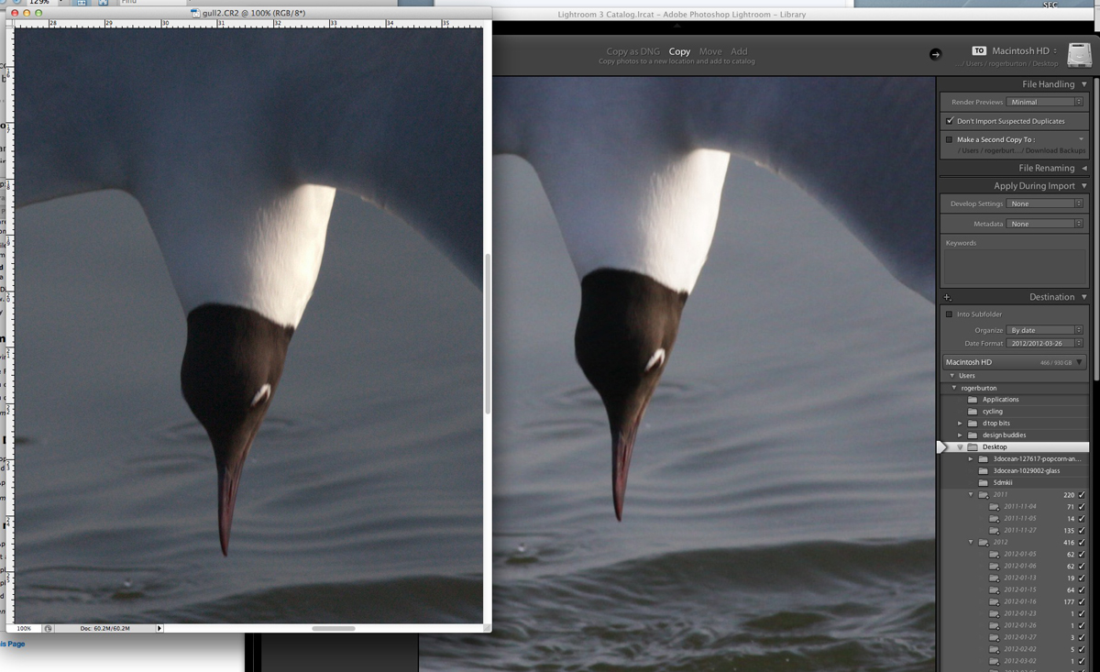Click the Macintosh HD drive icon

click(1079, 55)
